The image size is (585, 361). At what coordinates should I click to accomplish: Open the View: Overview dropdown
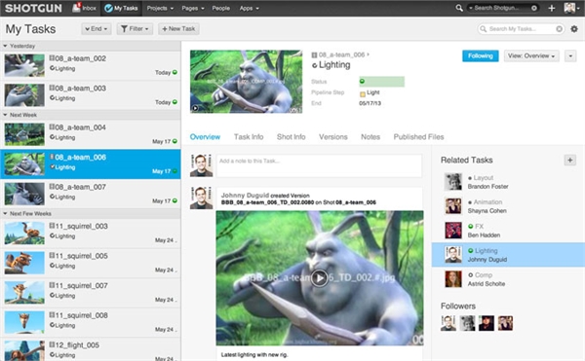(531, 55)
